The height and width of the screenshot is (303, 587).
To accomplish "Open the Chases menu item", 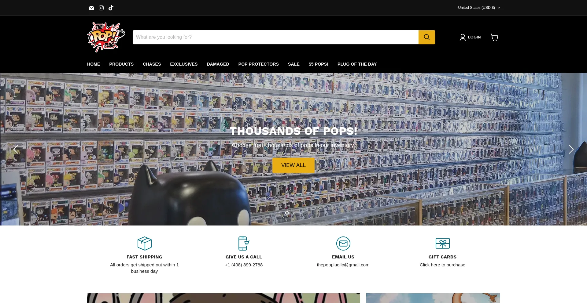I will coord(152,64).
